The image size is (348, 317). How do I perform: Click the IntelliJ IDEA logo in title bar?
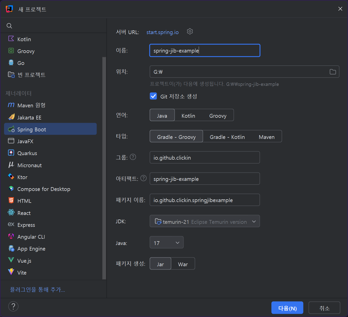(9, 9)
